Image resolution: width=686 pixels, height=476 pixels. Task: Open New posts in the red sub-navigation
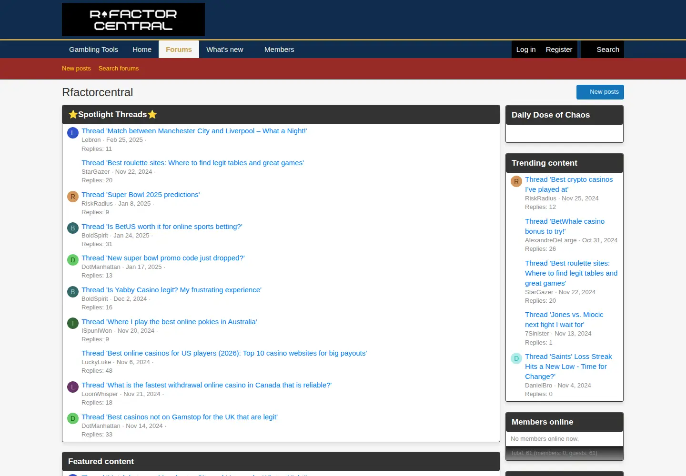(x=76, y=69)
